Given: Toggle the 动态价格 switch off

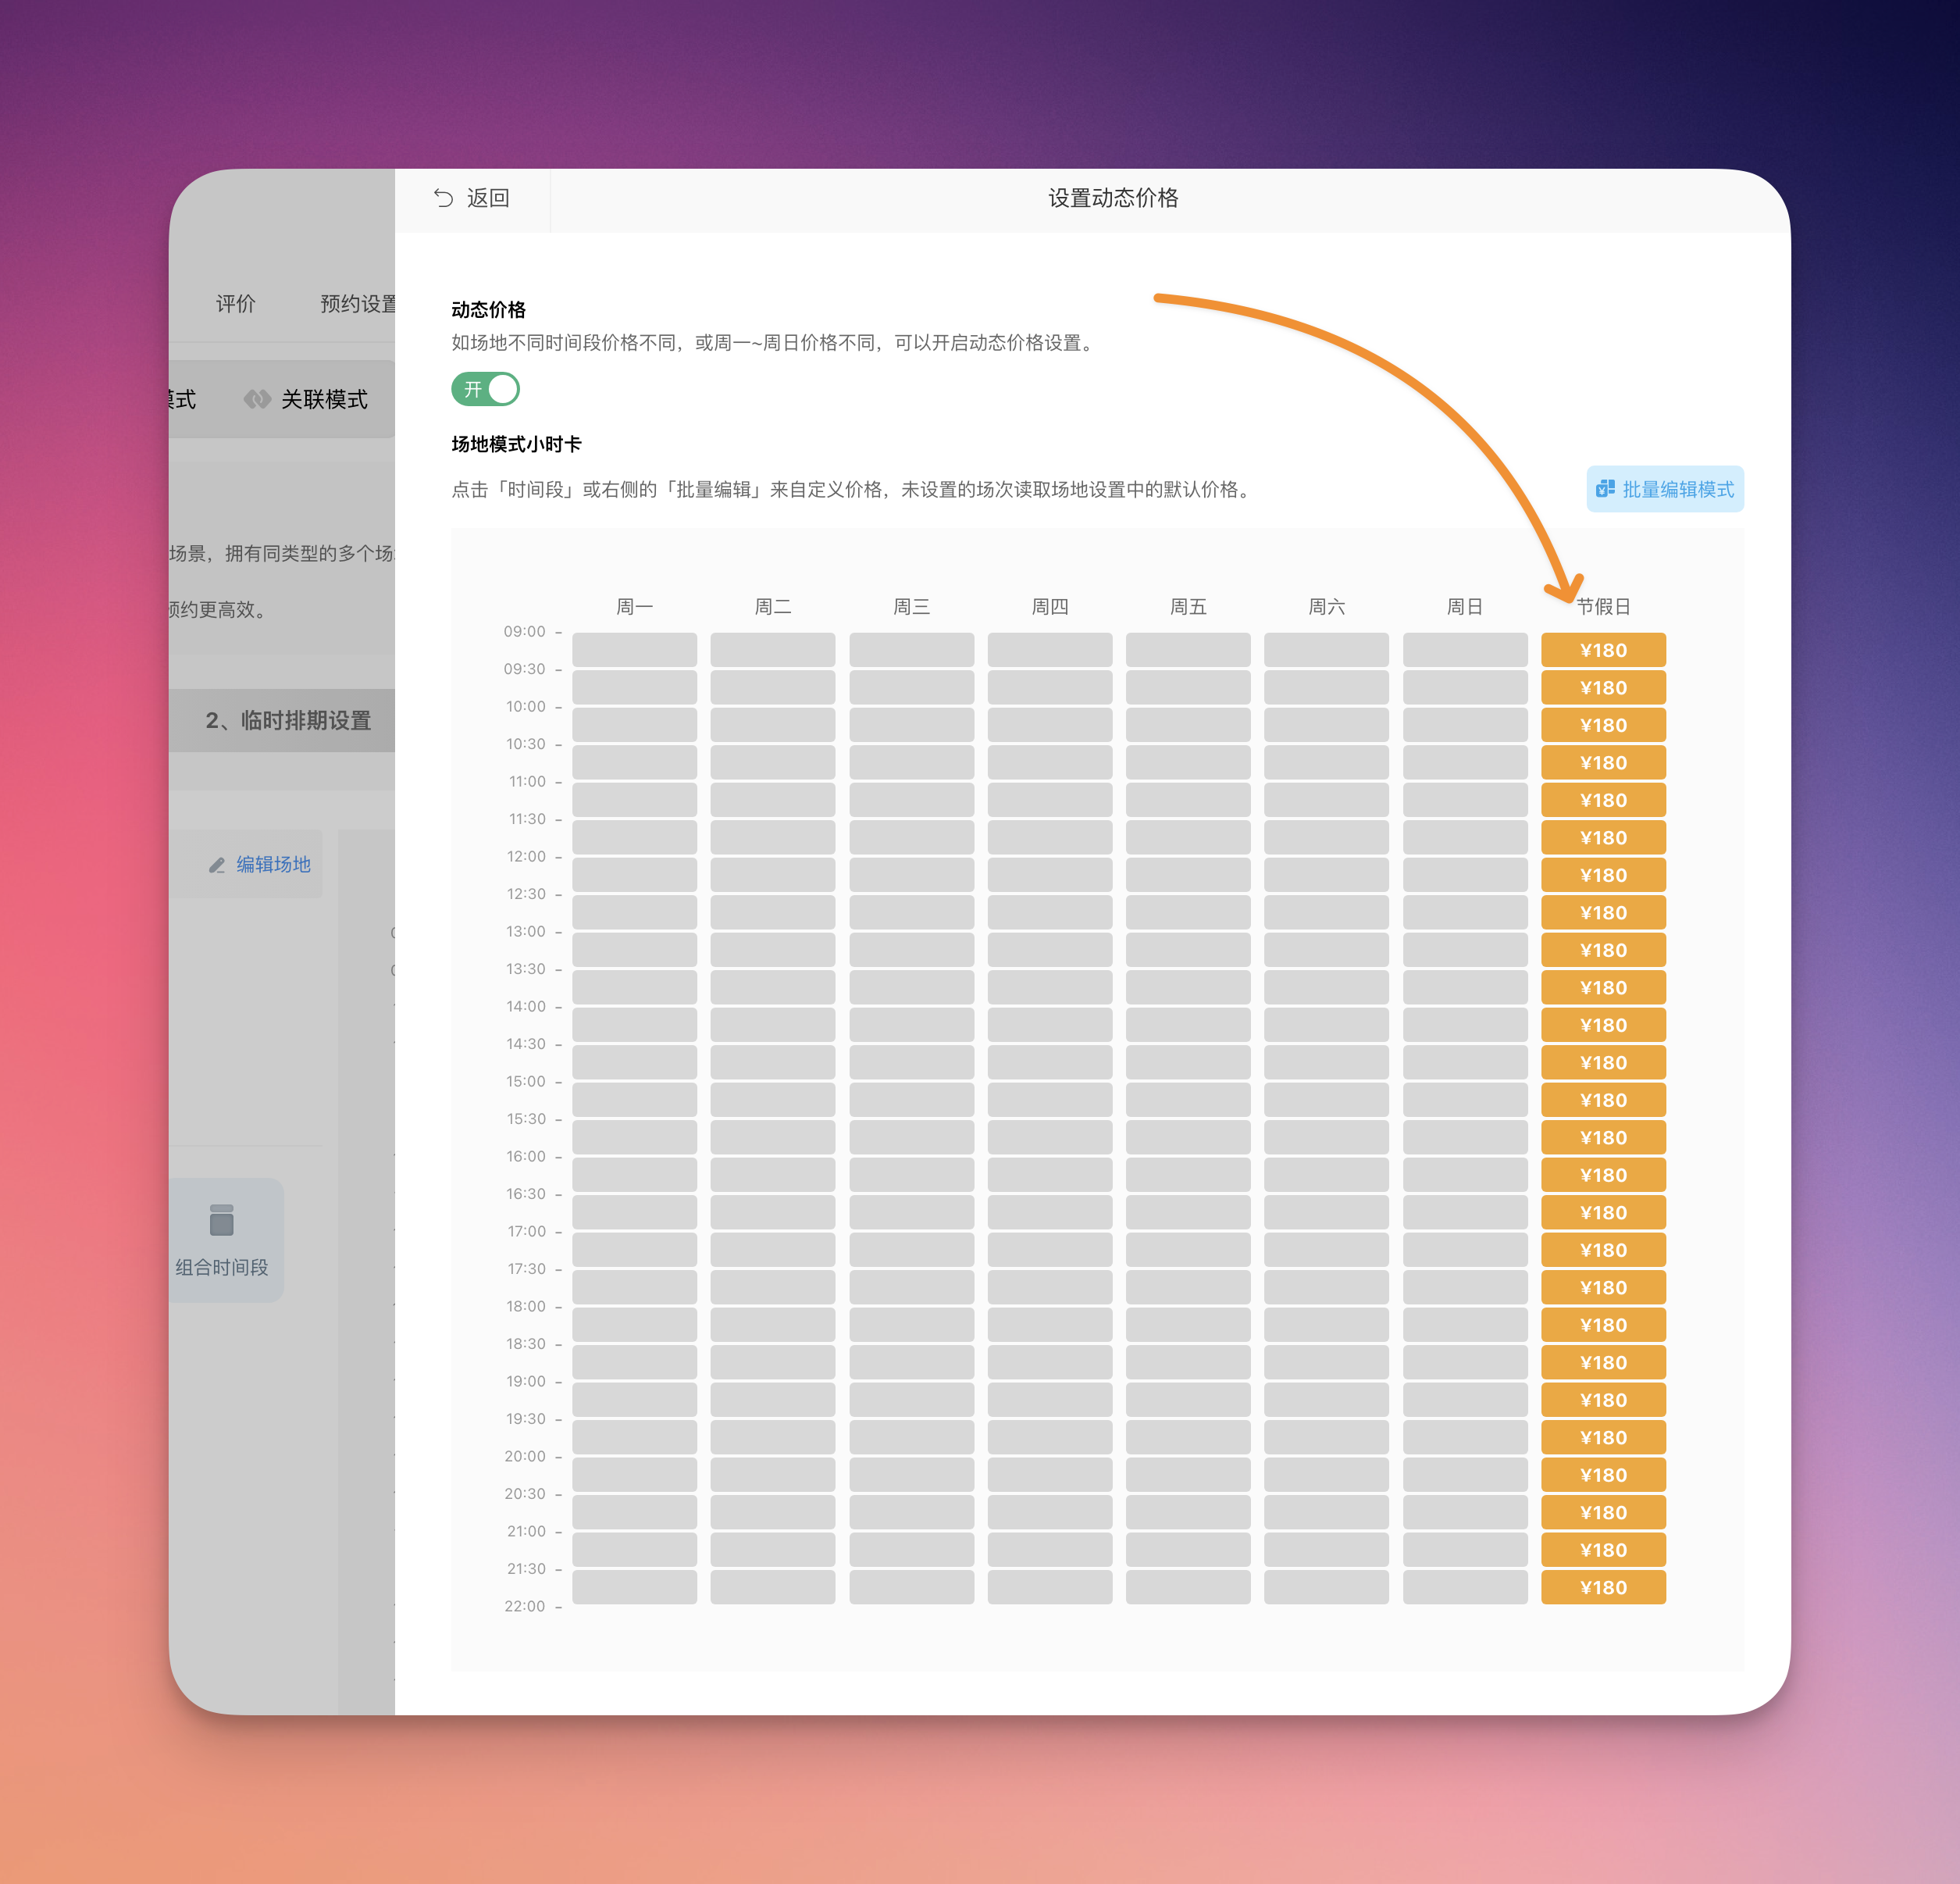Looking at the screenshot, I should click(x=485, y=389).
